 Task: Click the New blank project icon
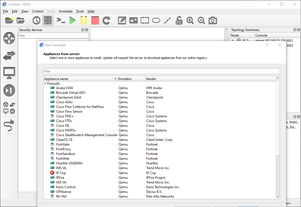tap(9, 20)
